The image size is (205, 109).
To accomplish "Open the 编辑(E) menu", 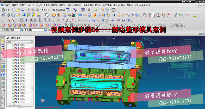I will pos(15,5).
